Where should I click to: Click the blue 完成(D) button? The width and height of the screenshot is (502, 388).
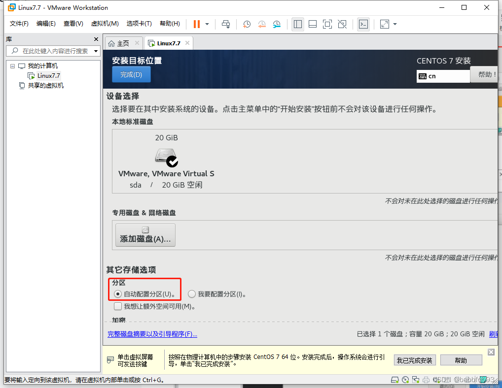131,74
